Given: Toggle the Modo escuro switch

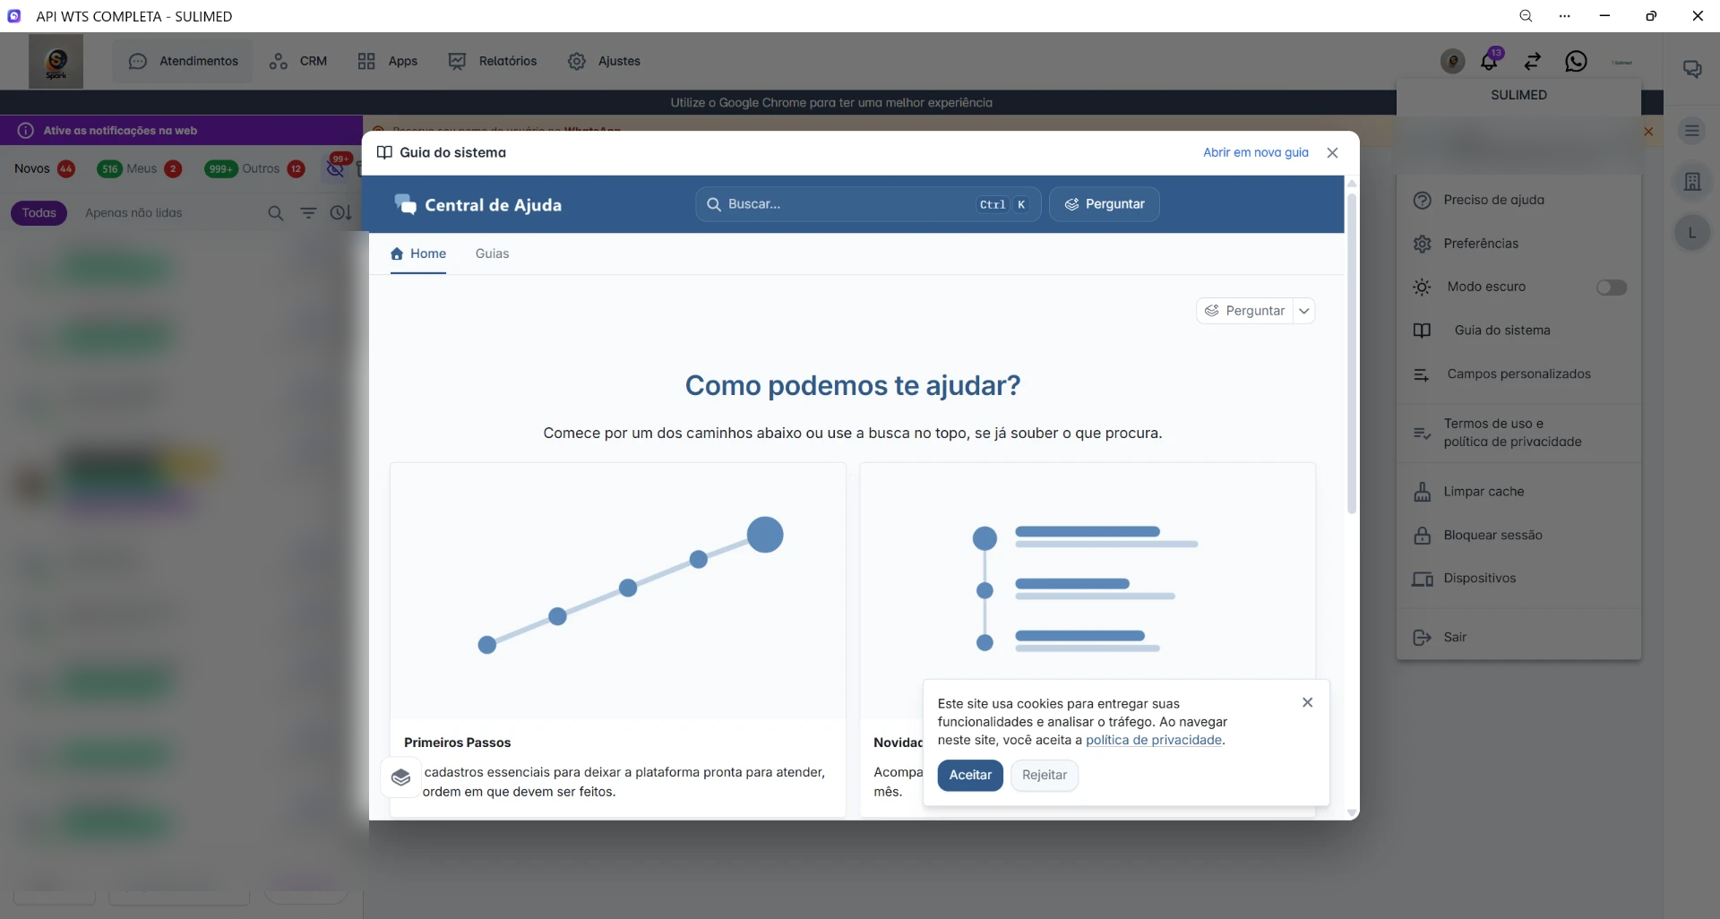Looking at the screenshot, I should coord(1611,288).
